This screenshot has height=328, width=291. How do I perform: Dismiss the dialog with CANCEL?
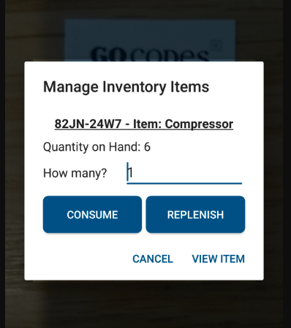click(153, 259)
